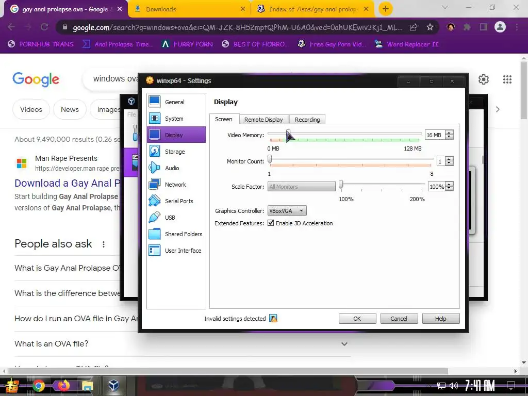Screen dimensions: 528x396
Task: Toggle Enable 3D Acceleration checkbox
Action: 271,223
